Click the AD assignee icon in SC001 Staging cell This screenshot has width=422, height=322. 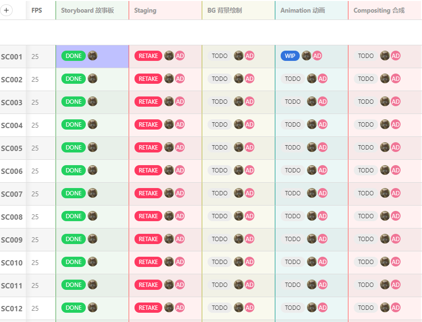[x=180, y=56]
